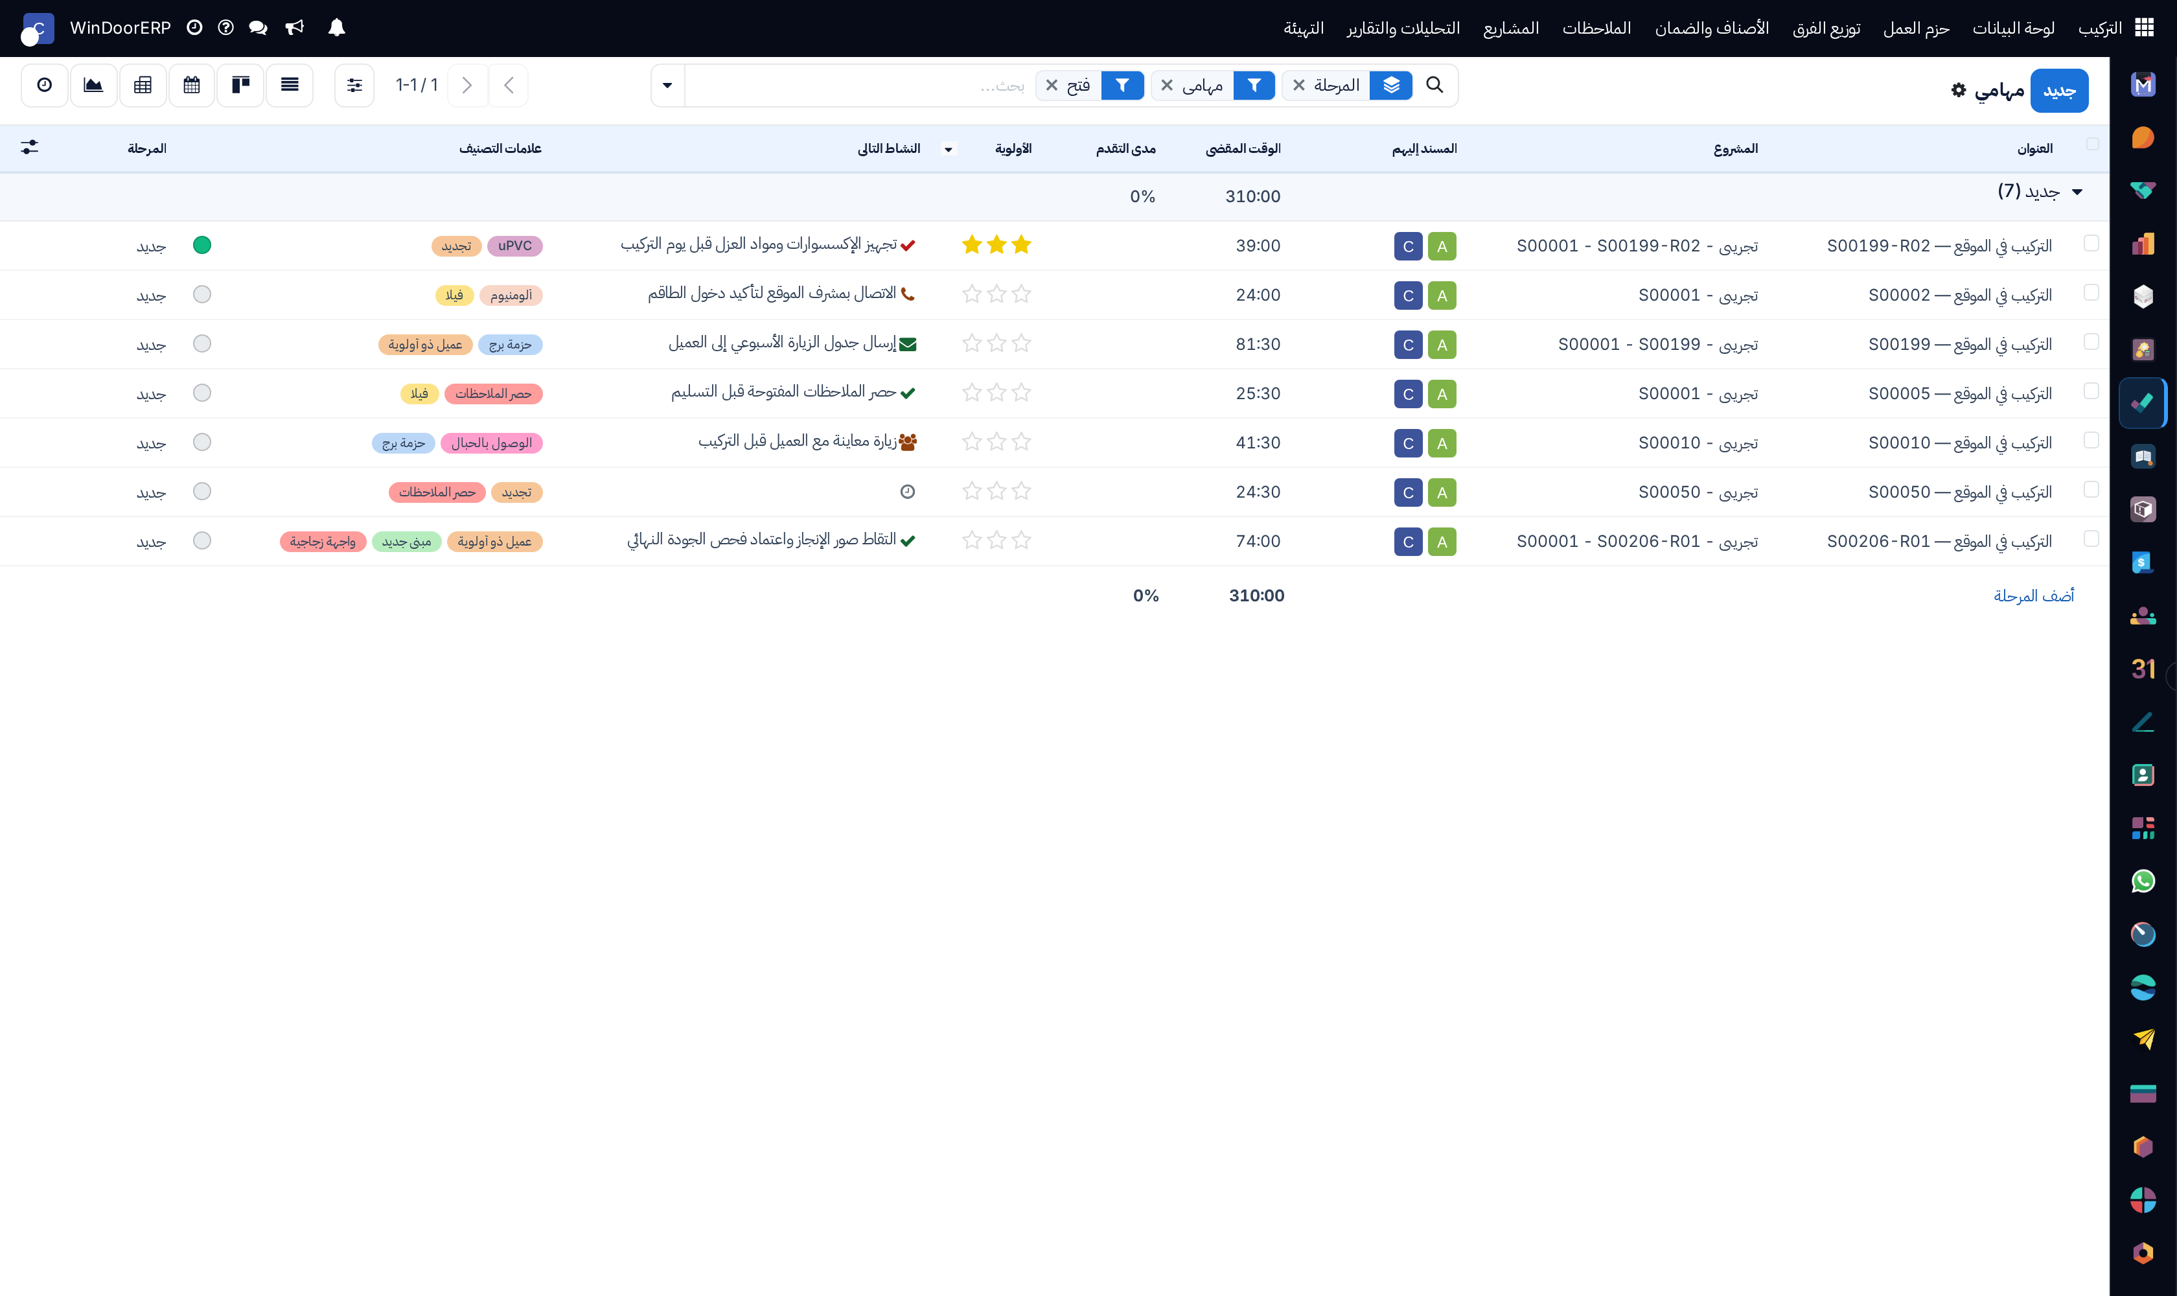Switch to graph view icon
Image resolution: width=2177 pixels, height=1296 pixels.
click(x=93, y=85)
